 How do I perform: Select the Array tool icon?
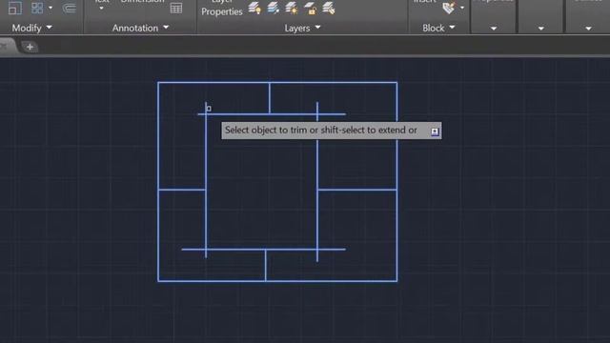[x=37, y=8]
